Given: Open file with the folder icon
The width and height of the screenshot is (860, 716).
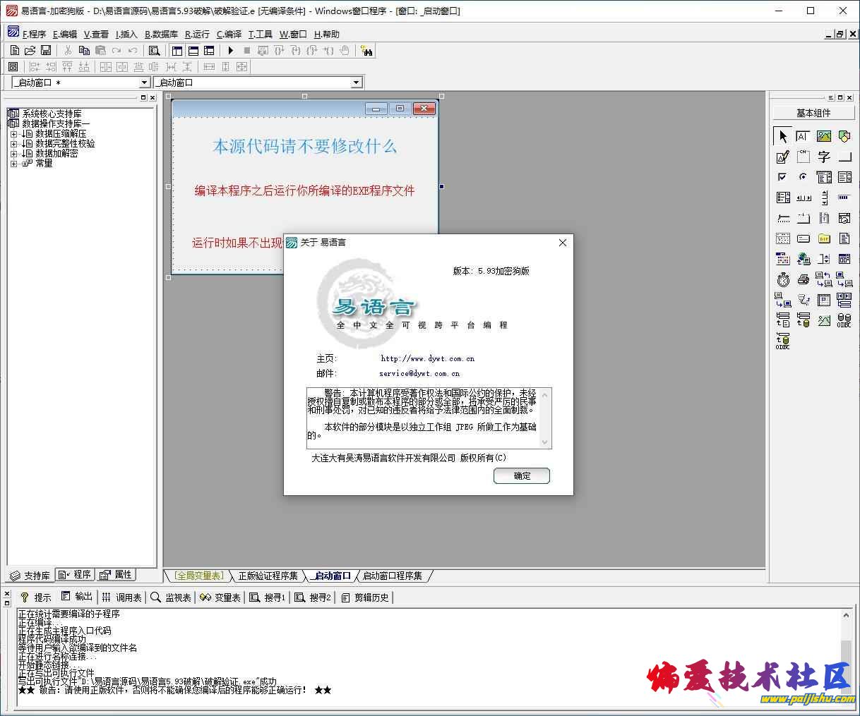Looking at the screenshot, I should pos(30,50).
